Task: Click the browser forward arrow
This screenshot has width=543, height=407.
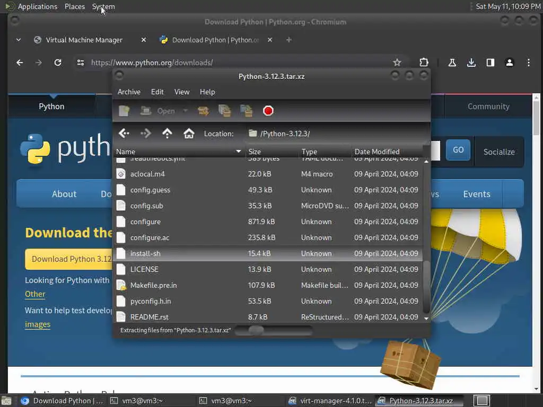Action: (39, 63)
